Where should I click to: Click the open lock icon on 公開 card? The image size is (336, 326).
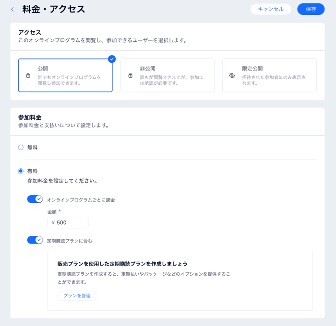click(28, 75)
